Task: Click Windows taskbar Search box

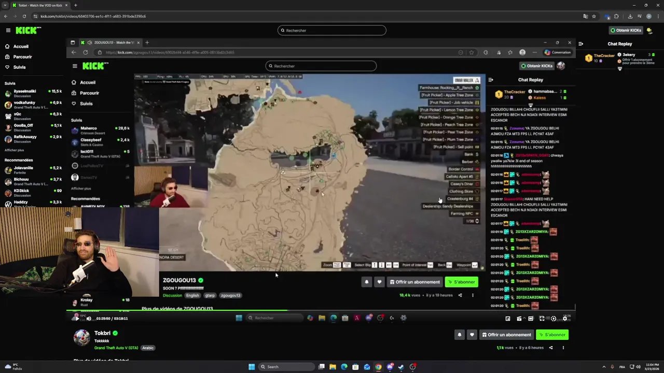Action: 287,367
